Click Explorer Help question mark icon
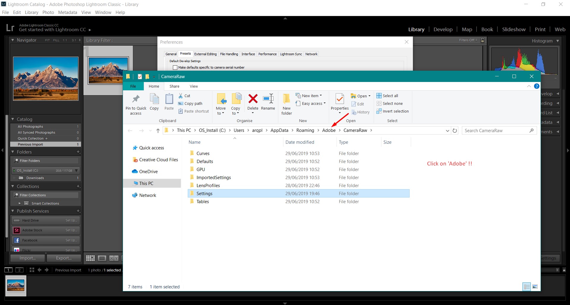 536,86
